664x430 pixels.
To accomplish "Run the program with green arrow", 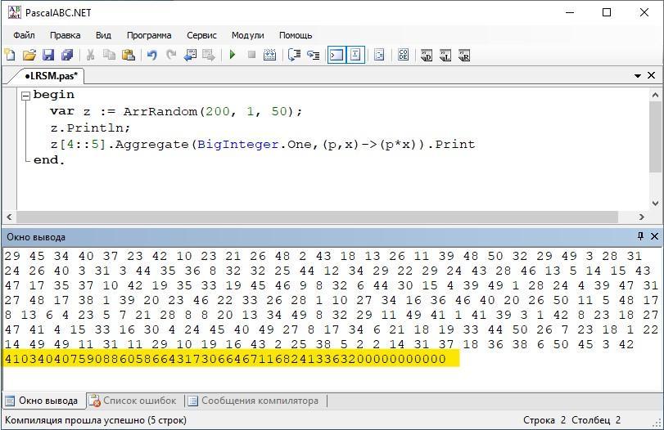I will 232,55.
